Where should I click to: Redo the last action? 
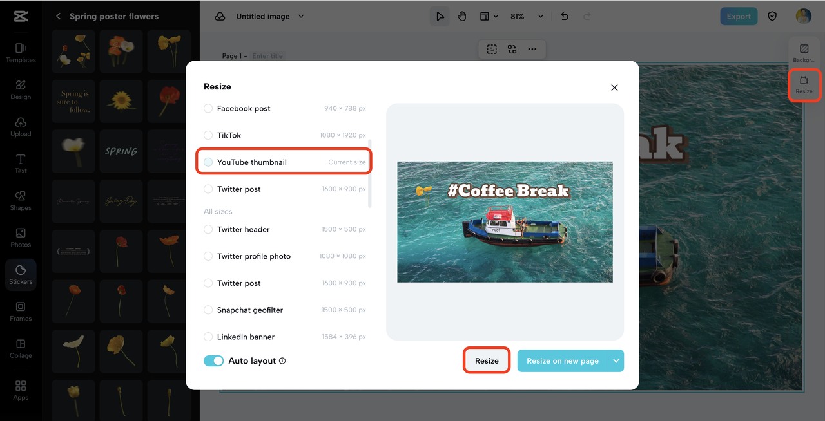(586, 16)
